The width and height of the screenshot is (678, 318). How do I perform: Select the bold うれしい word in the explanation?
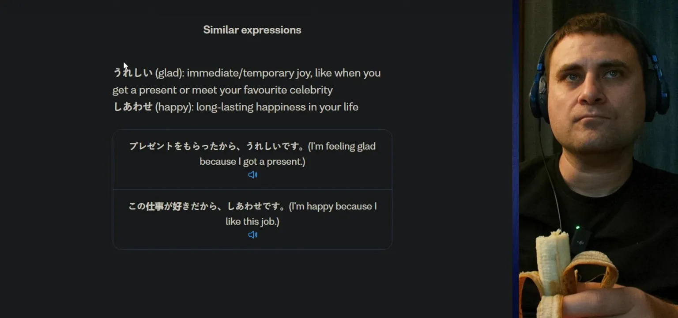click(x=133, y=73)
